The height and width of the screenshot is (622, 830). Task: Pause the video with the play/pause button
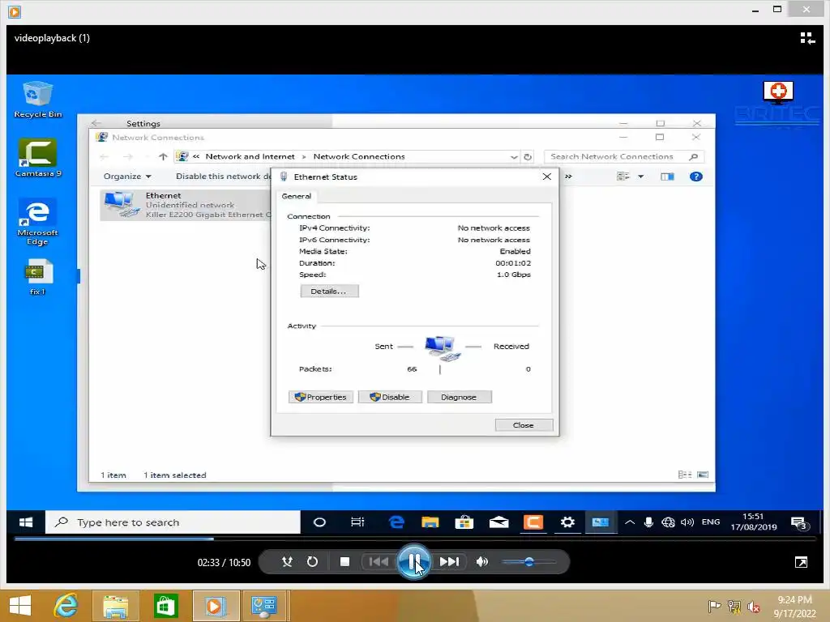coord(414,562)
